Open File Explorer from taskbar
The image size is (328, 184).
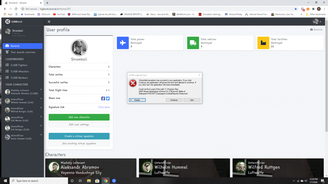(x=89, y=181)
